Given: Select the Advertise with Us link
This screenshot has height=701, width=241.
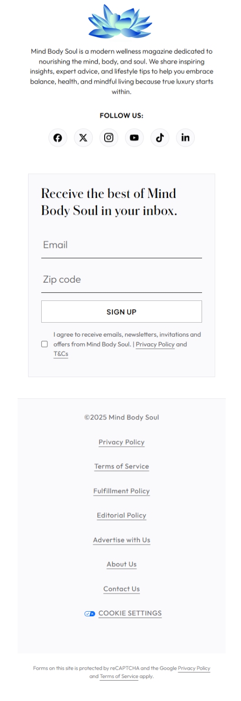Looking at the screenshot, I should [x=121, y=540].
